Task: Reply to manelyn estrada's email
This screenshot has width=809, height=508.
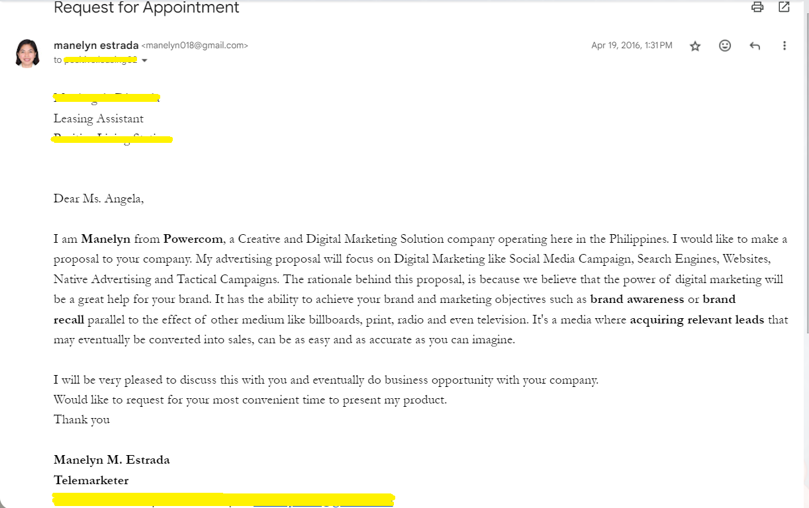Action: click(x=755, y=46)
